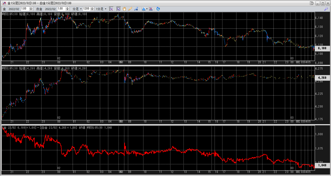Click the crossed-out chart remove-indicator icon

point(151,9)
